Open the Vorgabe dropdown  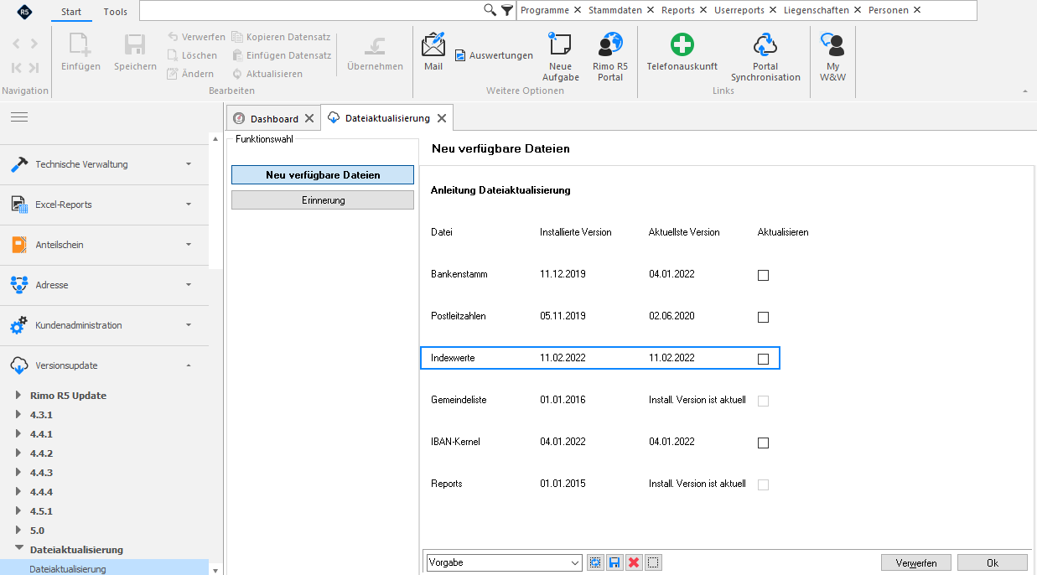(x=575, y=562)
